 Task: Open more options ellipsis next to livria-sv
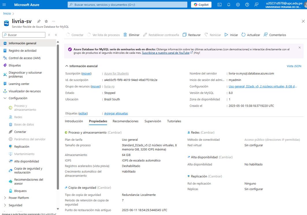coord(54,21)
